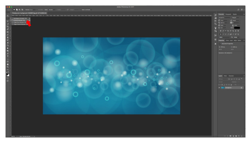This screenshot has width=251, height=143.
Task: Select the Quick Selection wand tool
Action: 8,24
